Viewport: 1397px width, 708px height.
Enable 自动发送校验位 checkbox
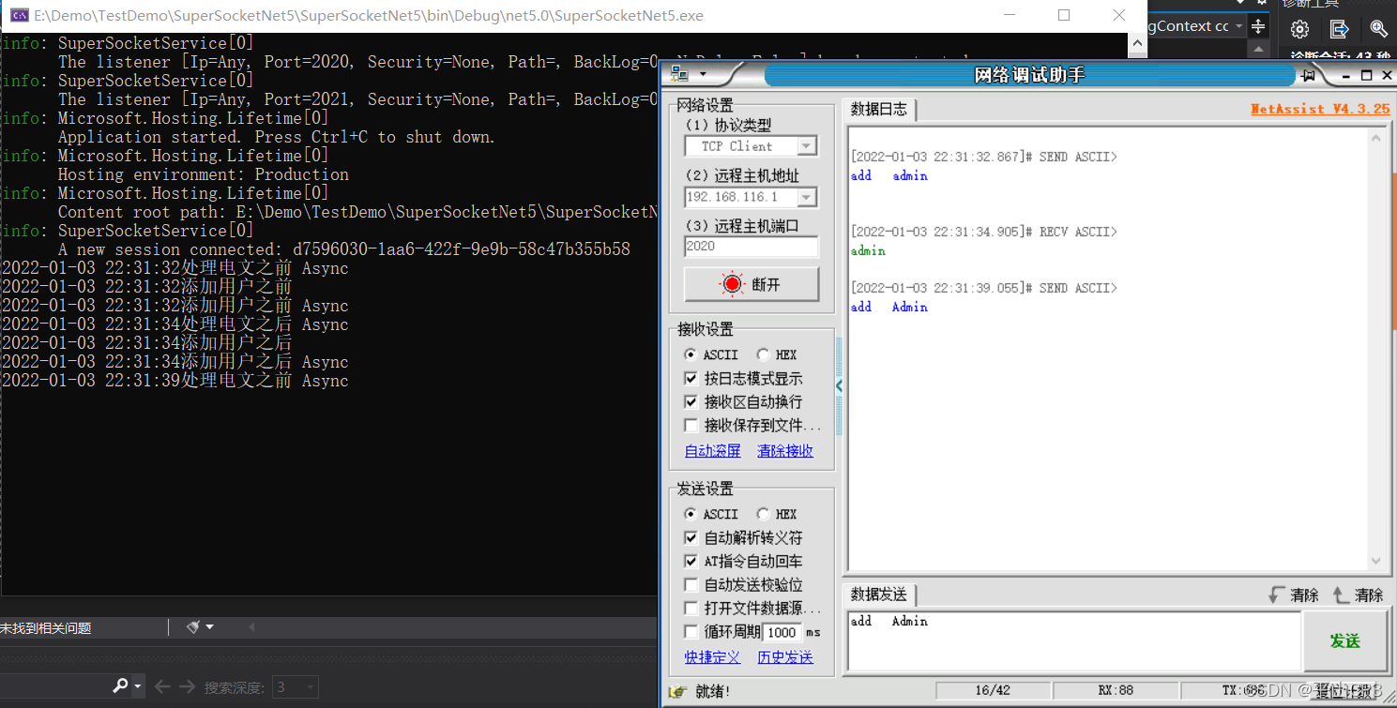click(691, 585)
